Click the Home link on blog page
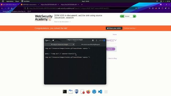This screenshot has height=96, width=171. tap(115, 34)
